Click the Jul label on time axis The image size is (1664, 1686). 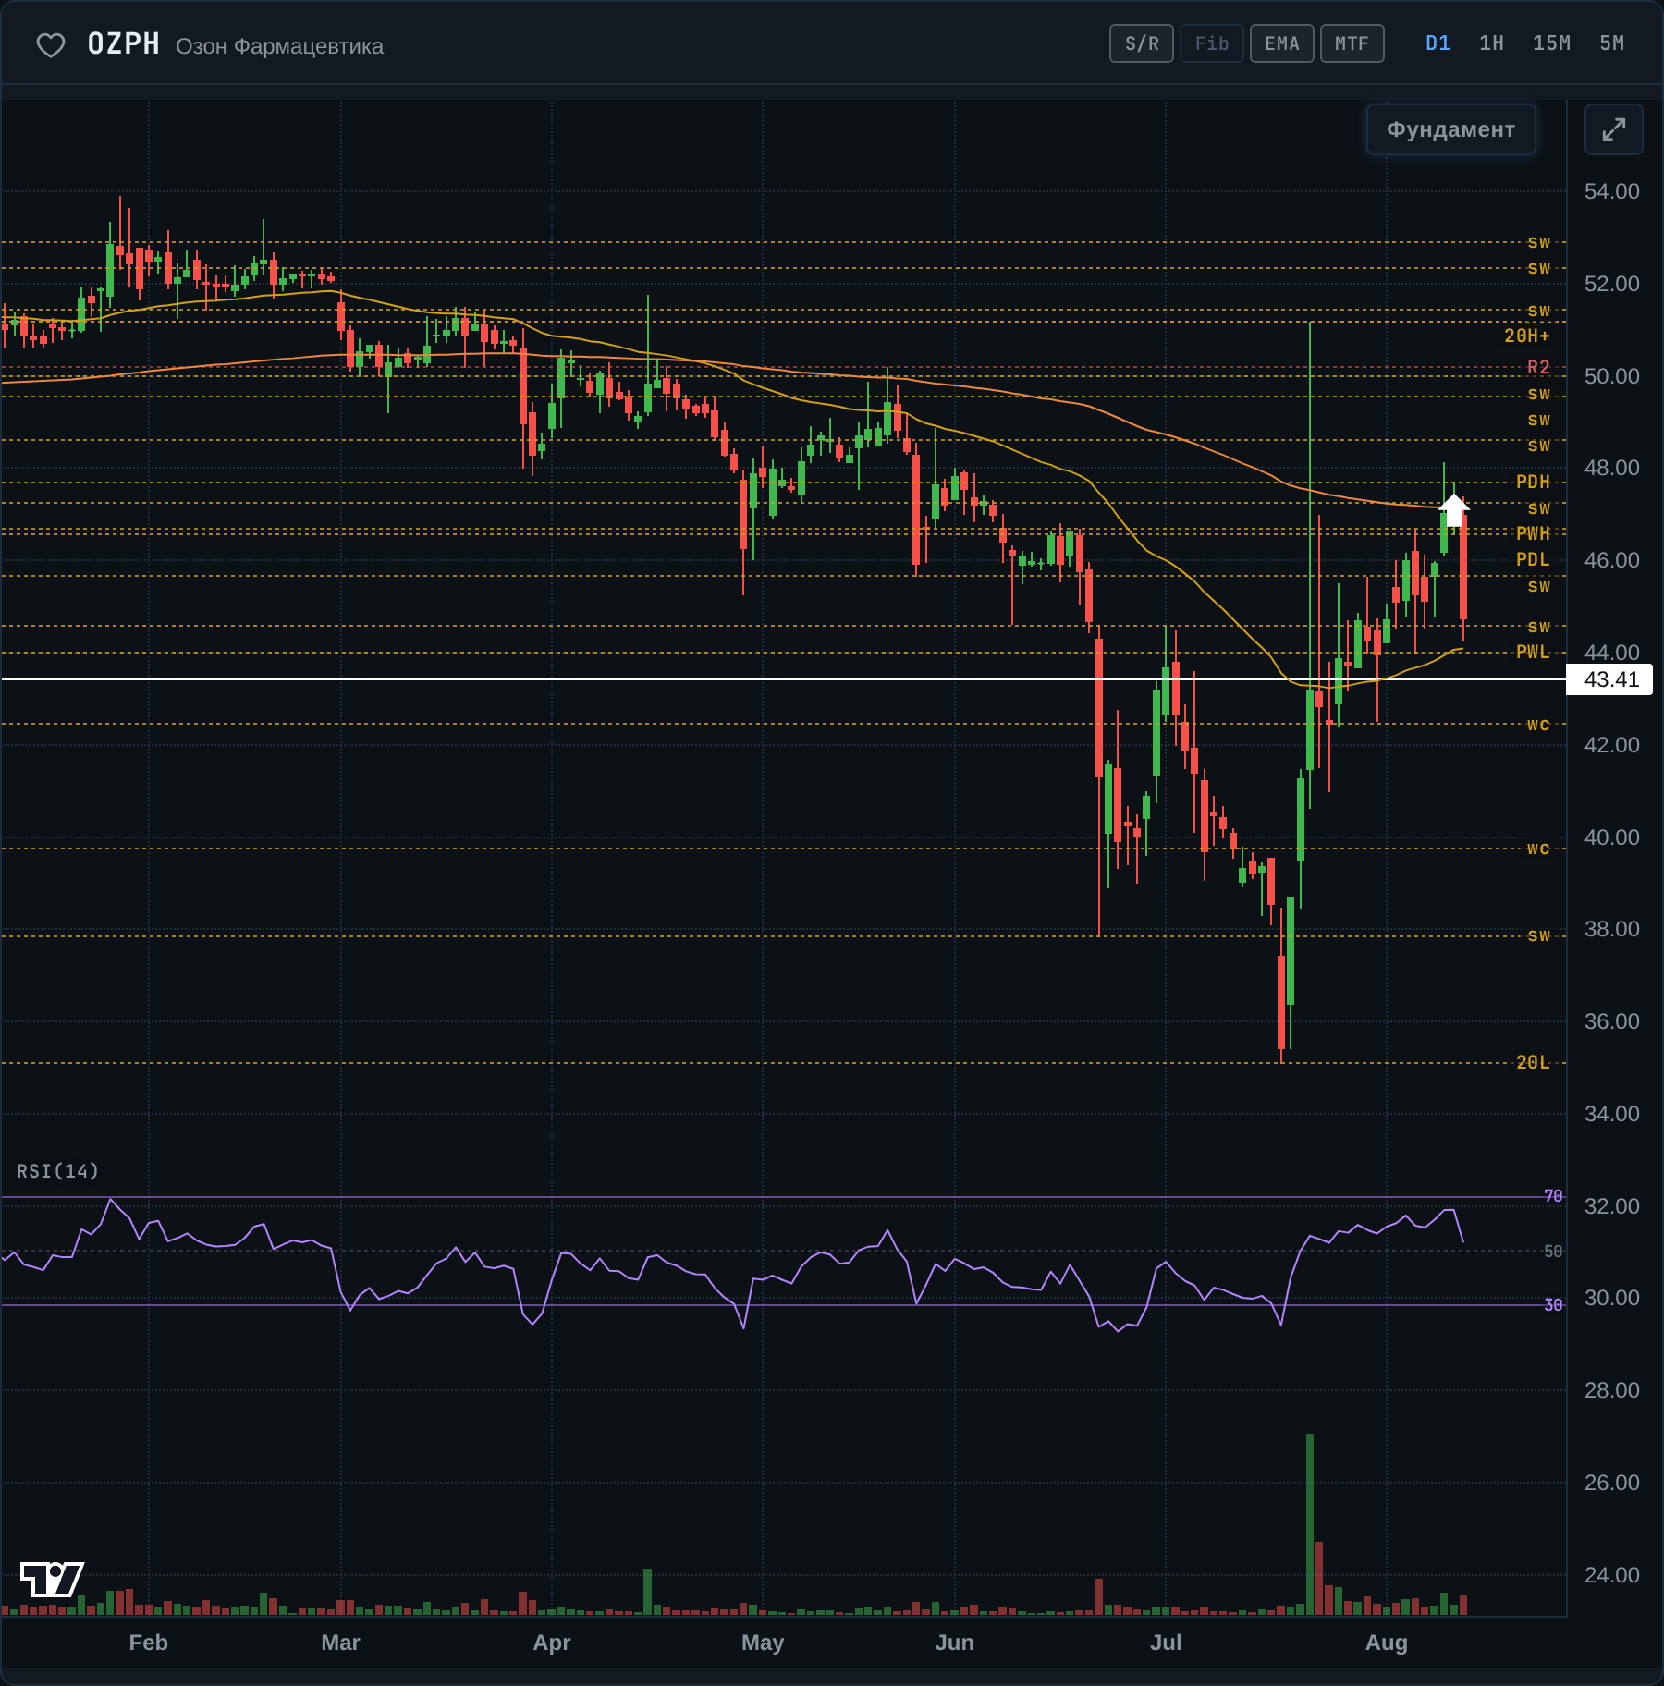1166,1643
